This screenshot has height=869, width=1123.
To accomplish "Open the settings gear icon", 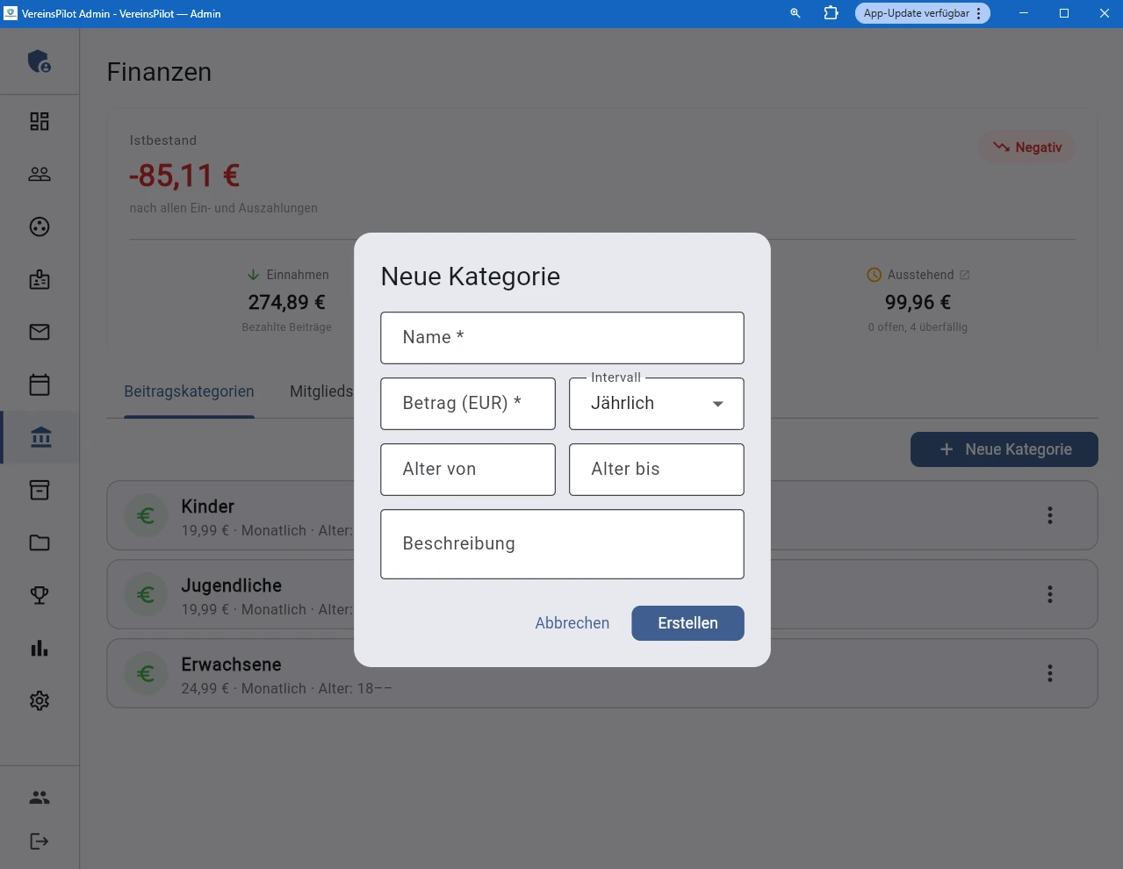I will tap(39, 700).
